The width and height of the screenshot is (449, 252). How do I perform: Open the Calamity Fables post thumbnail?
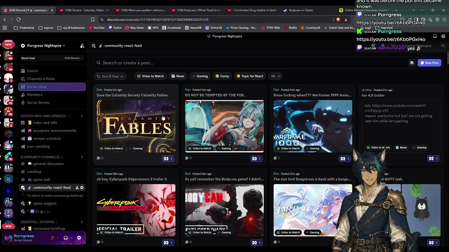[x=136, y=126]
